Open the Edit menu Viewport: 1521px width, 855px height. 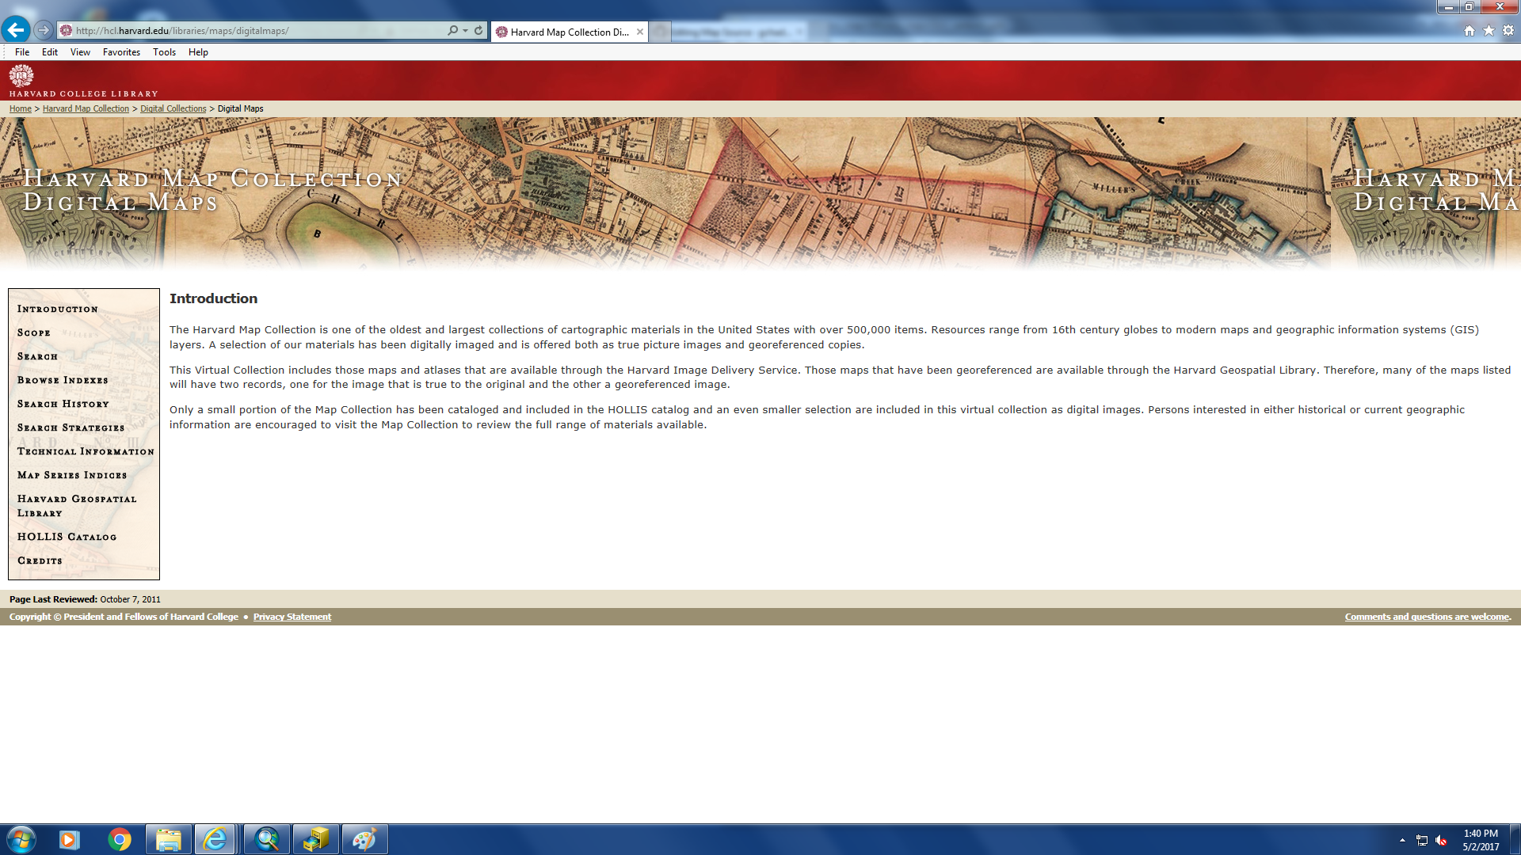click(50, 52)
